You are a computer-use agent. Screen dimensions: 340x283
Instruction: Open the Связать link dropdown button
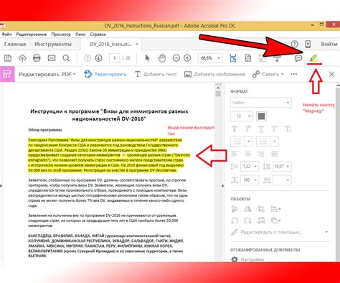point(268,74)
